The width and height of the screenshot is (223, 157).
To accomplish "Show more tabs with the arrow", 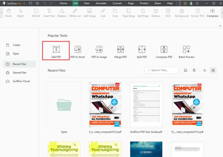I will (180, 3).
